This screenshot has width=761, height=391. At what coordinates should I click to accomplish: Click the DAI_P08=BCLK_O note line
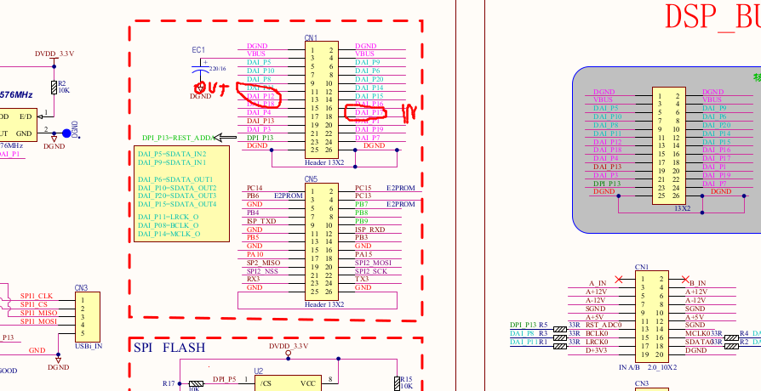click(168, 225)
